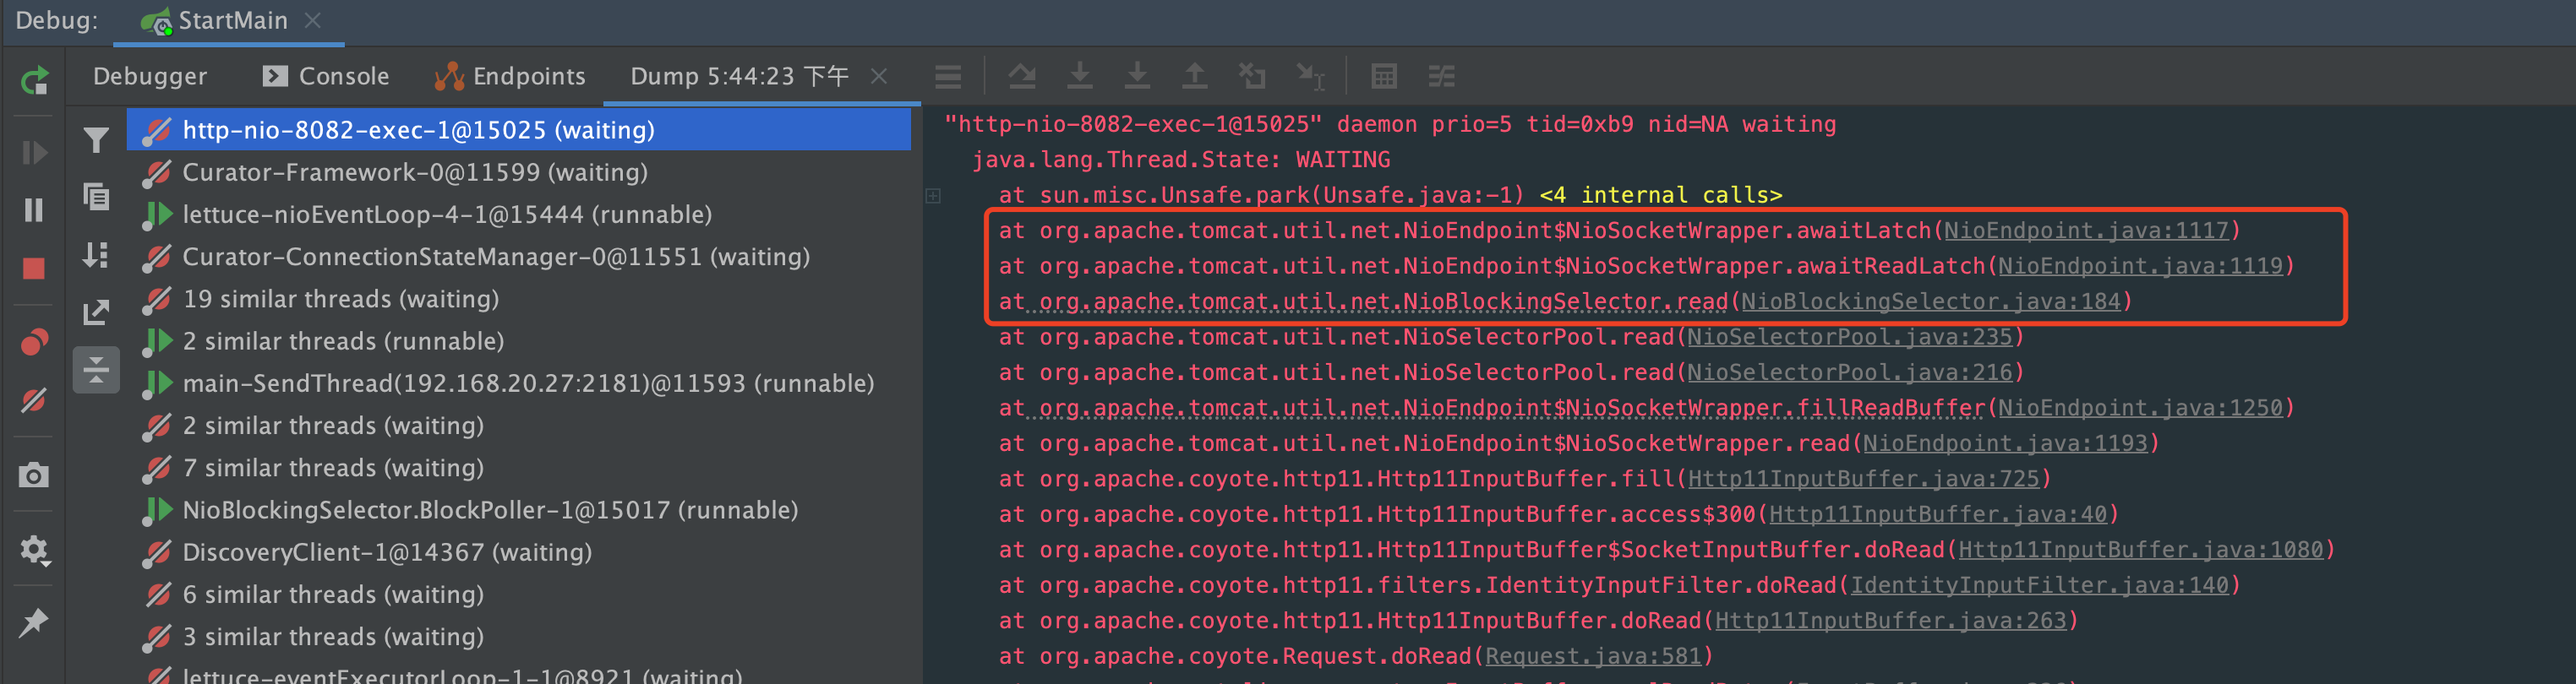The height and width of the screenshot is (684, 2576).
Task: Click the Trace Current Stream Chain icon
Action: [x=1441, y=77]
